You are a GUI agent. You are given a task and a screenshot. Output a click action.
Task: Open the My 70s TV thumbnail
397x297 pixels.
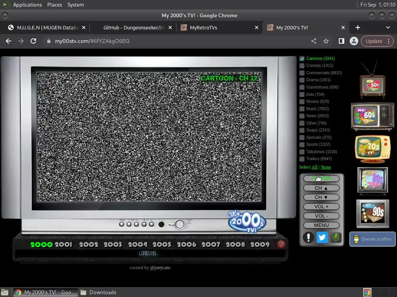click(x=373, y=149)
